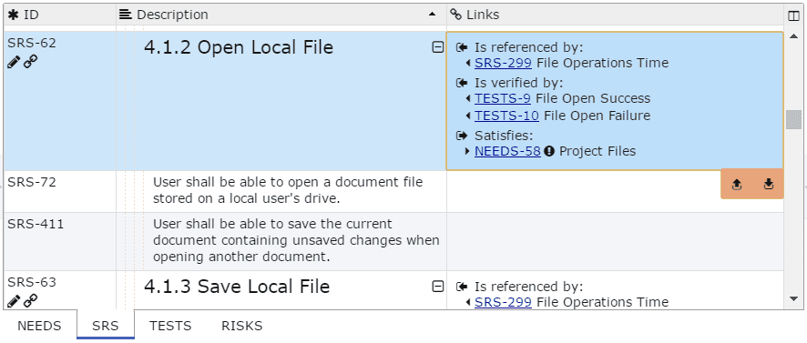Collapse the 4.1.3 Save Local File section
The image size is (807, 343).
(437, 287)
